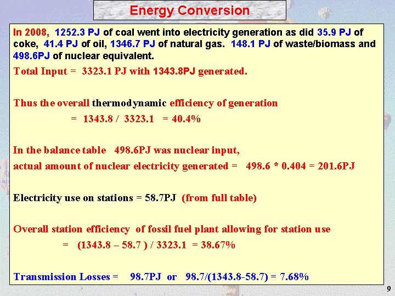This screenshot has height=296, width=395.
Task: Select the word thermodynamic in black
Action: pos(129,103)
